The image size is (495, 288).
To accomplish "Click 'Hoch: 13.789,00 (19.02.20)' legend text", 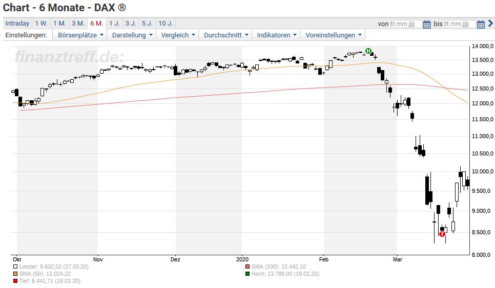I will [285, 274].
